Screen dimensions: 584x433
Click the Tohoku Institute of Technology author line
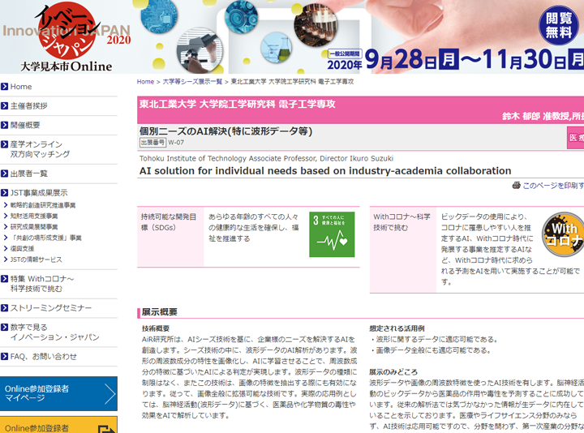pyautogui.click(x=266, y=159)
